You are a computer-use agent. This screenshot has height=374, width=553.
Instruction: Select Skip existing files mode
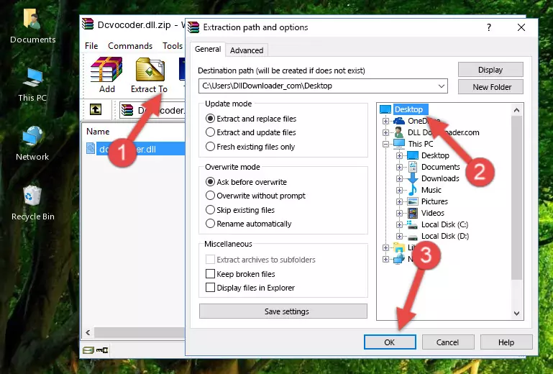point(240,210)
